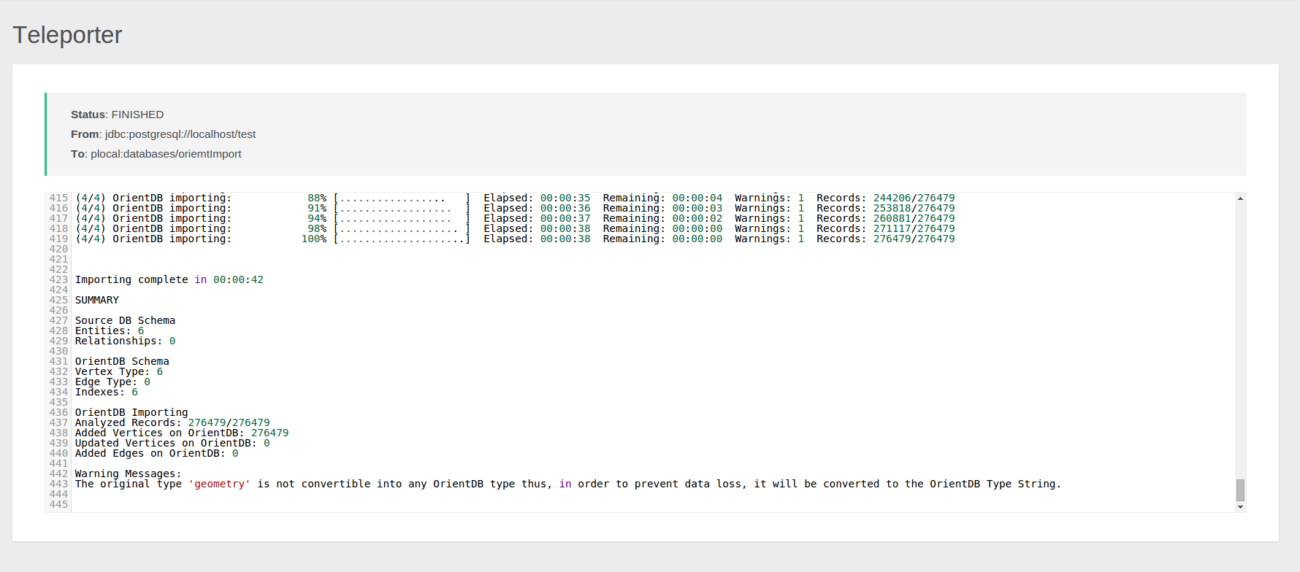Click the log scrollbar thumb
1300x572 pixels.
click(1240, 490)
